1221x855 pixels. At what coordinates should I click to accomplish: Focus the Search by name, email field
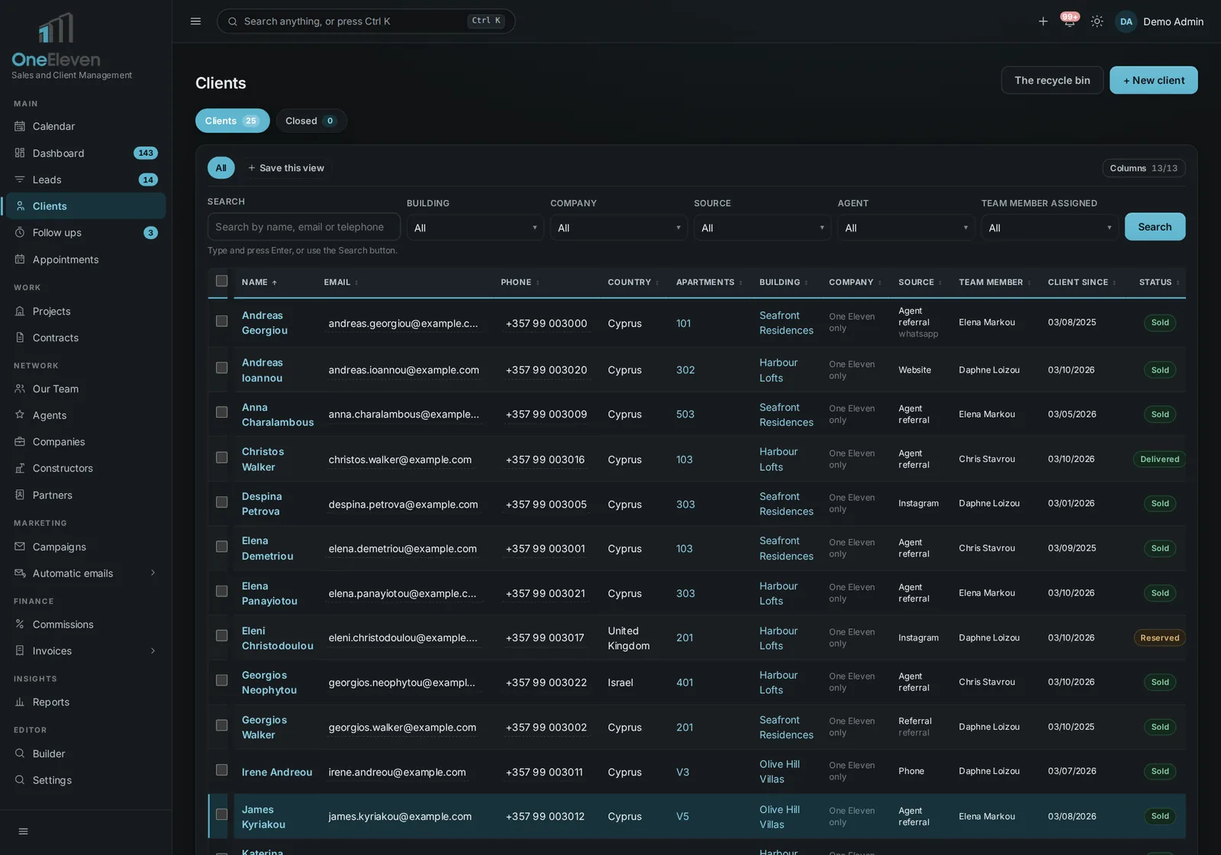click(x=304, y=227)
